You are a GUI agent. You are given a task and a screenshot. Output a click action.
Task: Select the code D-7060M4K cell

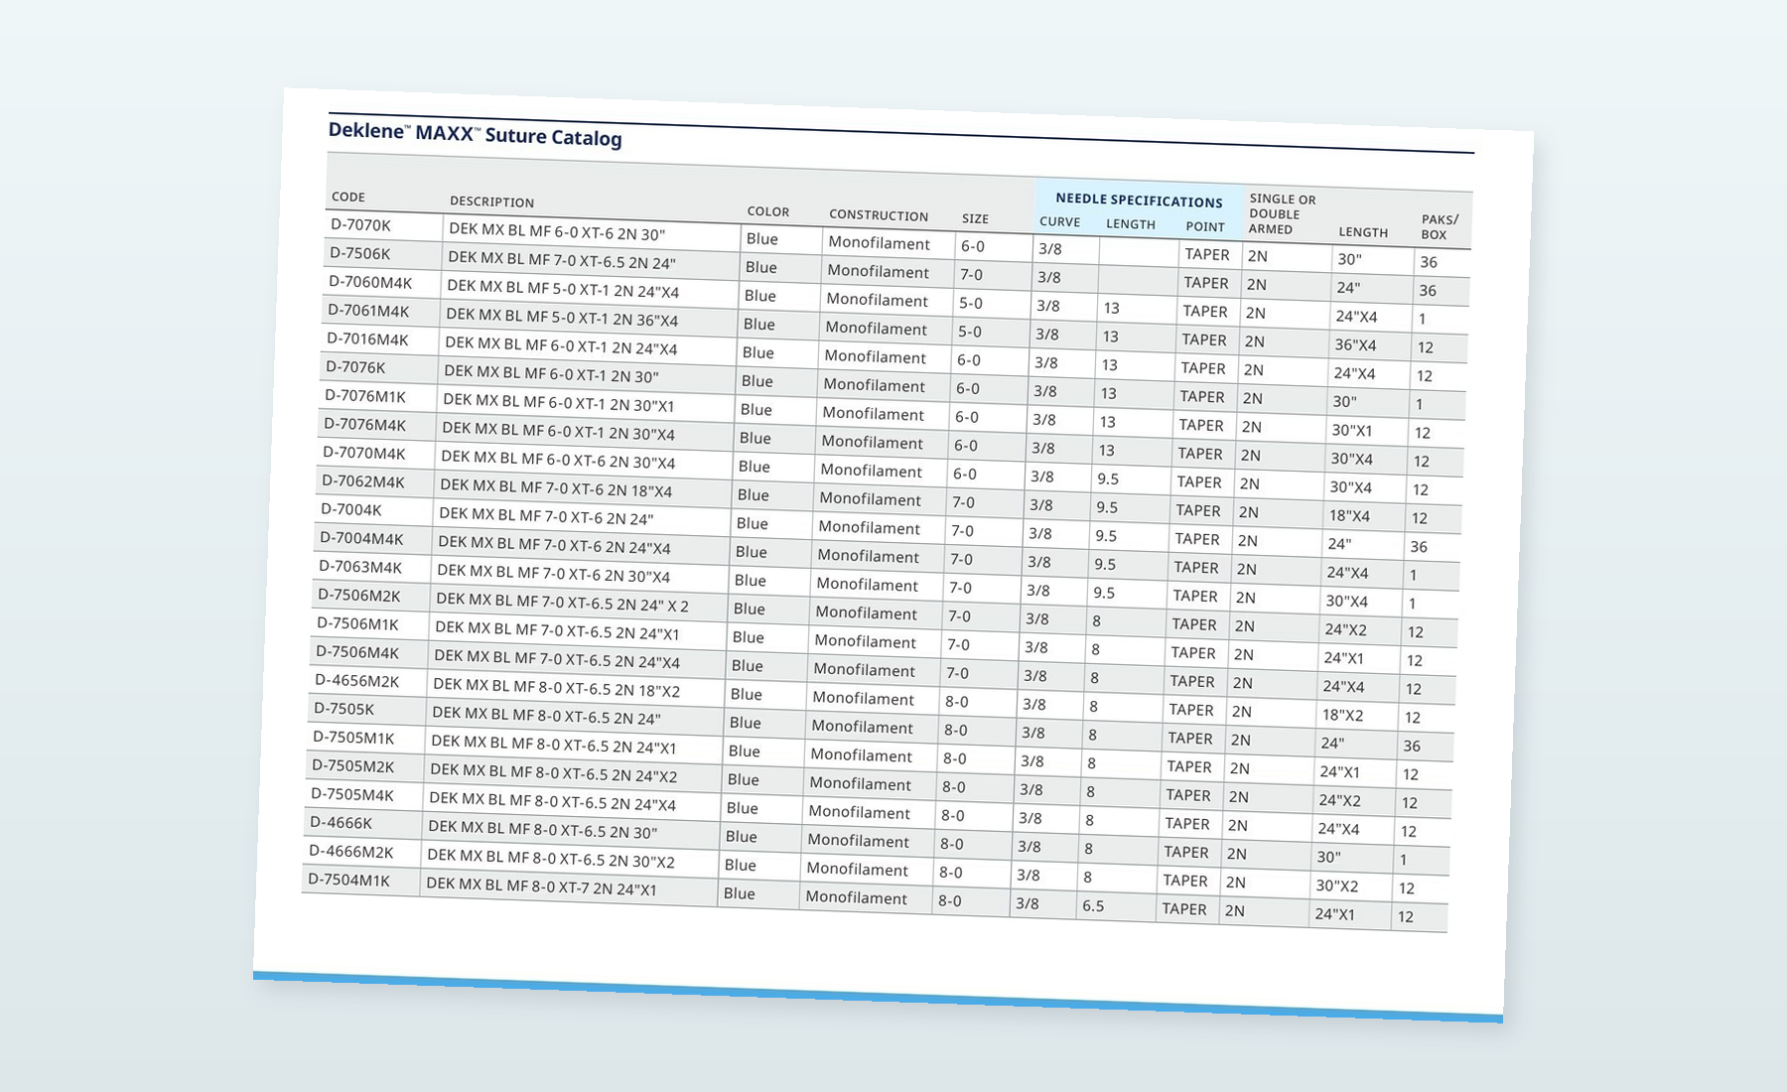coord(370,283)
